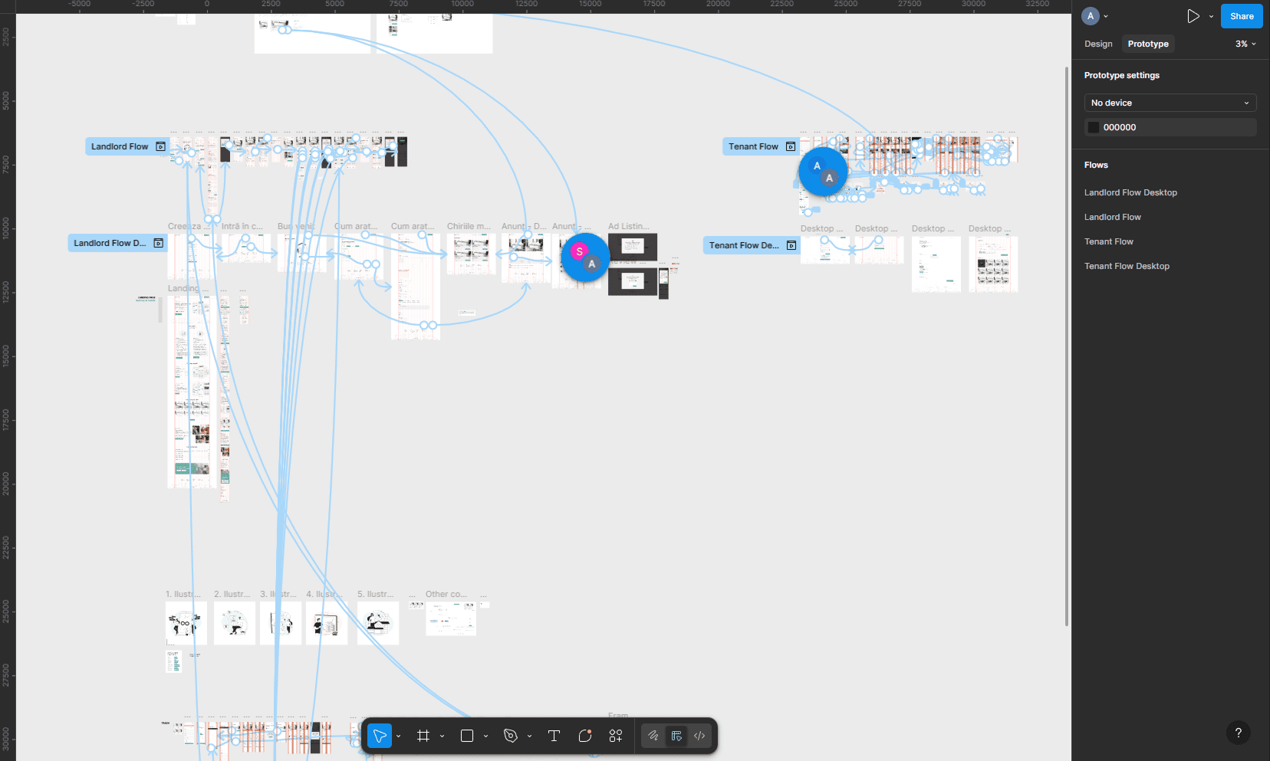Switch to the Design tab

pos(1098,44)
